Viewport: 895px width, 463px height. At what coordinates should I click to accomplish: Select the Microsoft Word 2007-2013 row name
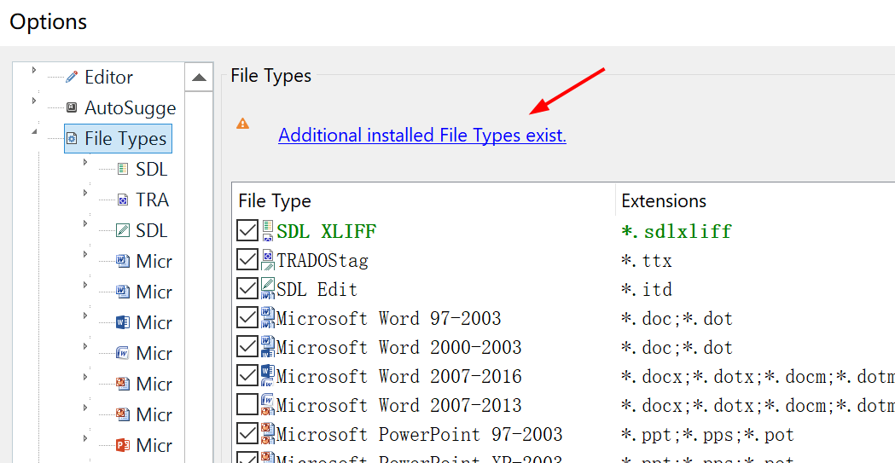[399, 405]
